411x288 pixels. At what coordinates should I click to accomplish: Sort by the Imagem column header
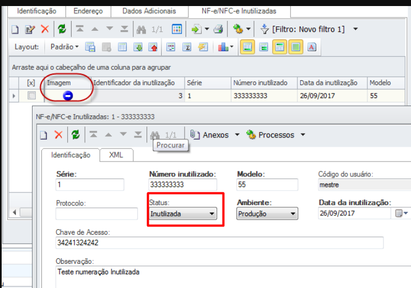(x=67, y=83)
